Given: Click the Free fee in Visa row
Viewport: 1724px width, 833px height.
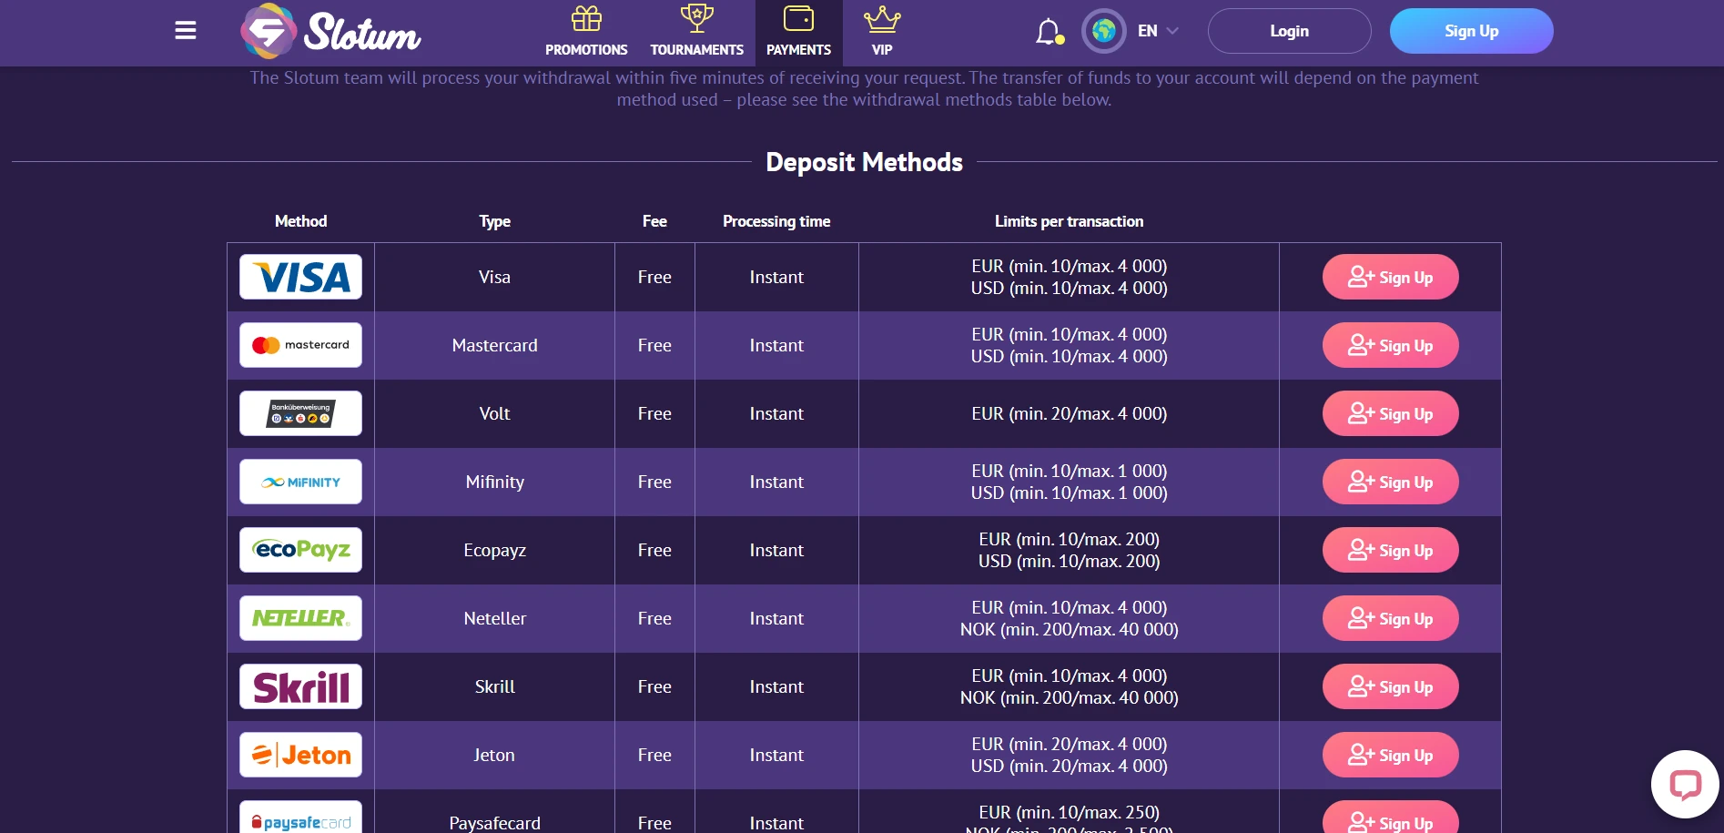Looking at the screenshot, I should (654, 277).
